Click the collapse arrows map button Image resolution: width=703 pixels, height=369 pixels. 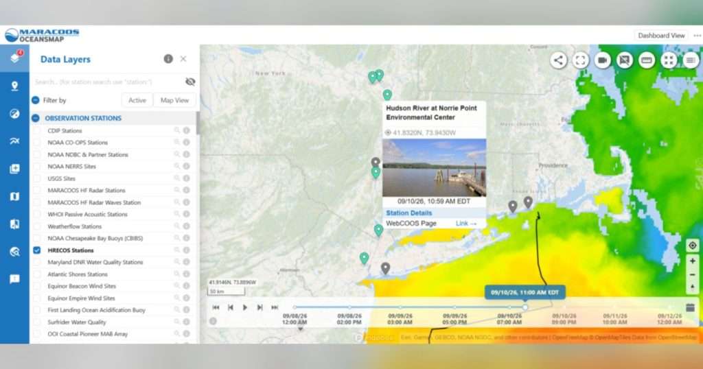669,60
